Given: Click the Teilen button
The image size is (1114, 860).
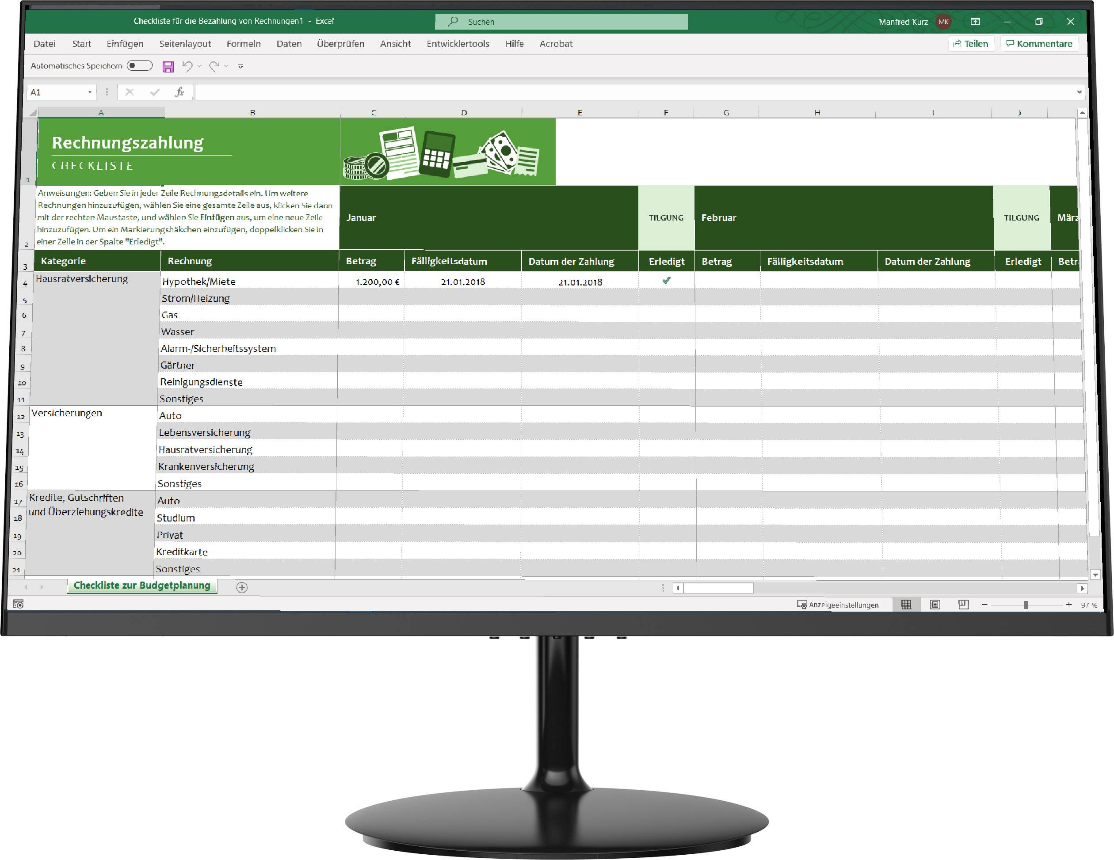Looking at the screenshot, I should tap(971, 44).
